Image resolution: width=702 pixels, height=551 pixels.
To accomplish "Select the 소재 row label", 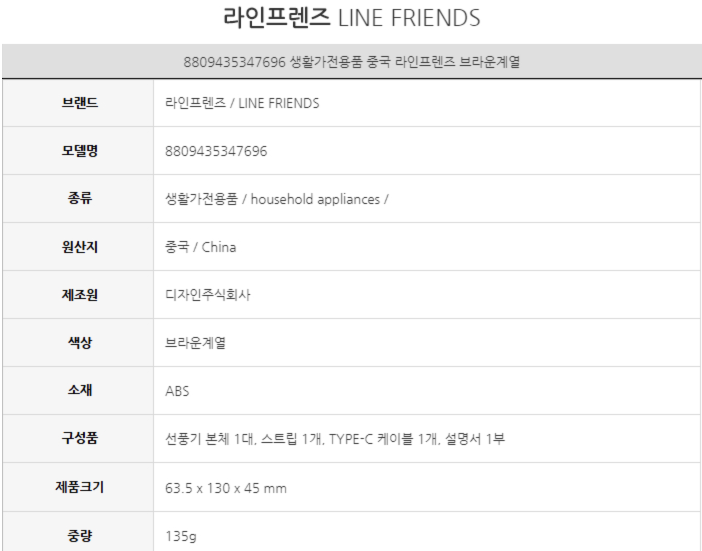I will click(x=79, y=390).
